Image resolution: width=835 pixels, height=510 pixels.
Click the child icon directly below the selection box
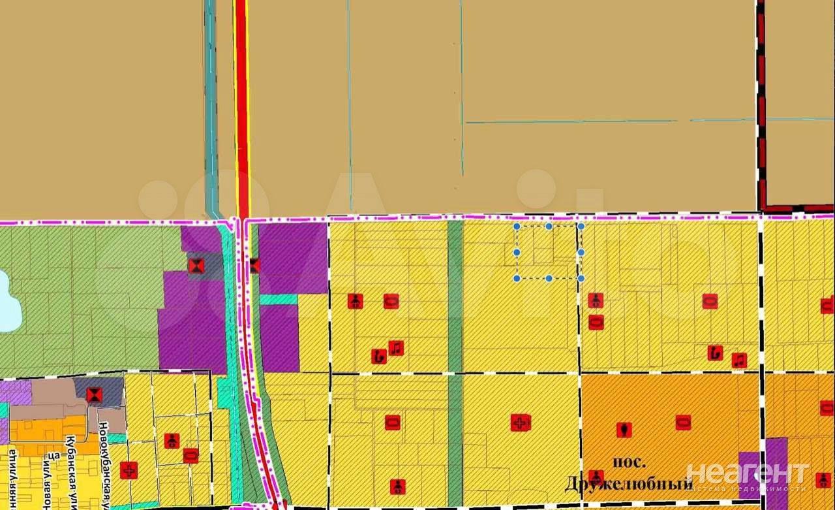click(594, 300)
